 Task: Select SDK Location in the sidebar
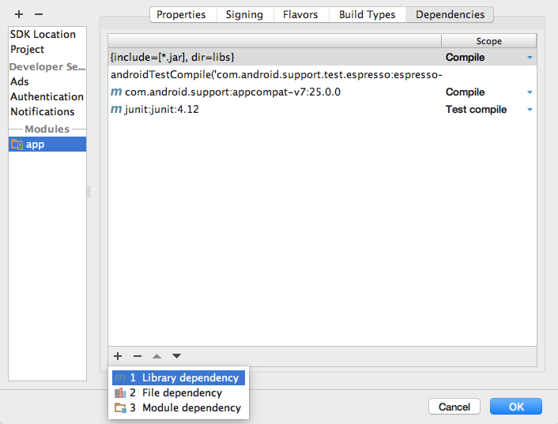(43, 34)
